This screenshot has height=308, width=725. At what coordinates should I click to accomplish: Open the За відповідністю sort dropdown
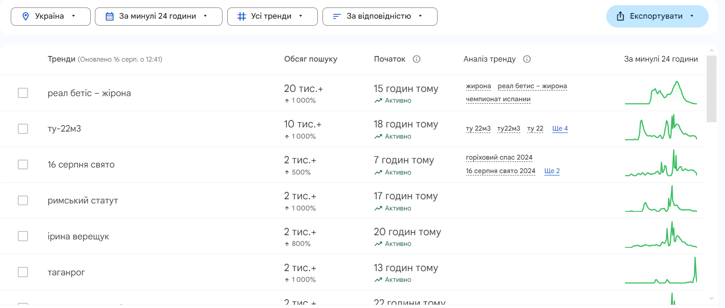coord(380,16)
